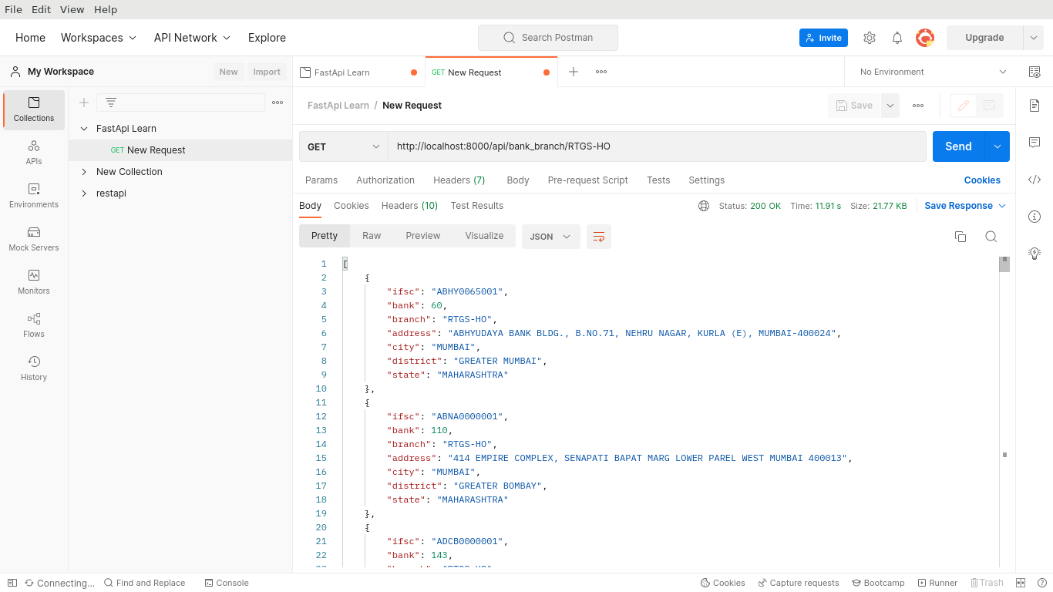Viewport: 1053px width, 592px height.
Task: Click the response pane vertical scrollbar thumb
Action: (1004, 264)
